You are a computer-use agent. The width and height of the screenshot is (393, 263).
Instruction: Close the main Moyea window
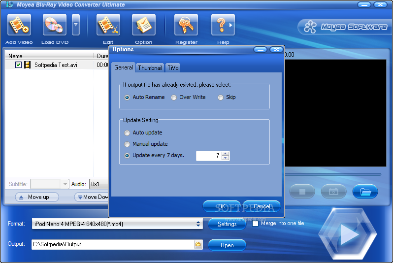pyautogui.click(x=381, y=5)
